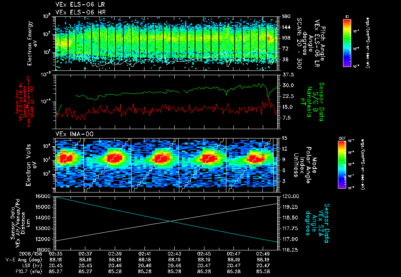Click the 'VEx Alt/Venus/Pd Distance km' axis label

(x=20, y=223)
